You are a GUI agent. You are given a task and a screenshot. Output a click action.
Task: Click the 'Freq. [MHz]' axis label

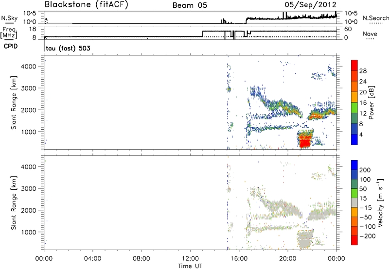pyautogui.click(x=9, y=33)
